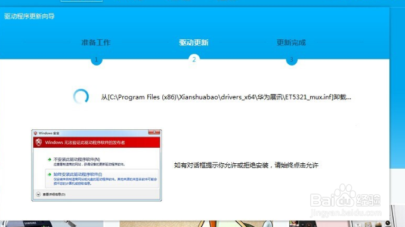Click the Windows 安全 sample dialog thumbnail

click(97, 166)
